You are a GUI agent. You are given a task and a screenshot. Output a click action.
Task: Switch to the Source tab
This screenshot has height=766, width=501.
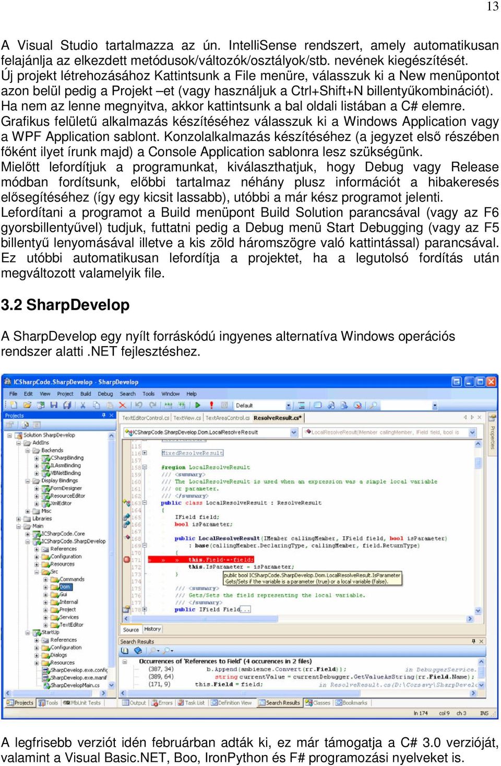pyautogui.click(x=131, y=629)
